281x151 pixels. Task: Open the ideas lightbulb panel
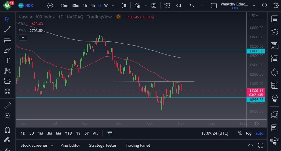[x=275, y=98]
